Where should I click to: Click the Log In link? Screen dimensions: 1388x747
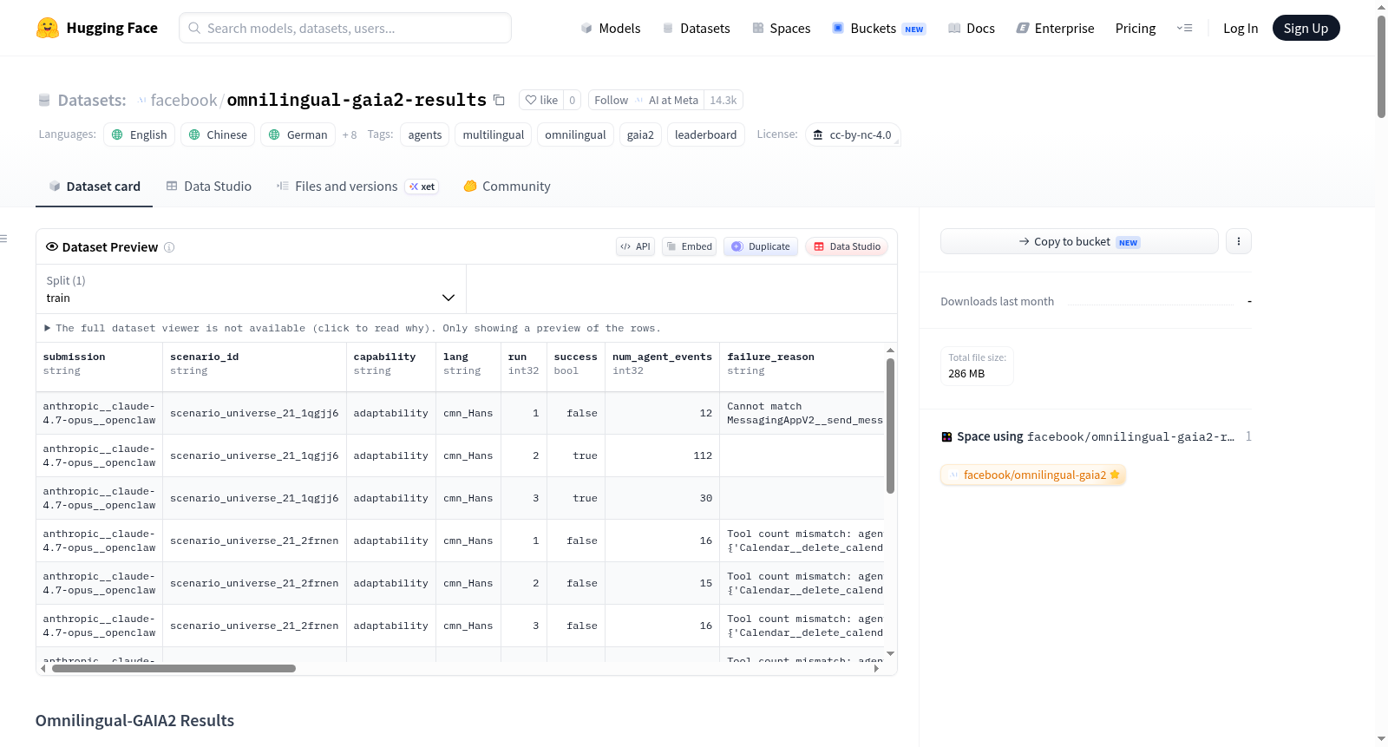[1241, 28]
